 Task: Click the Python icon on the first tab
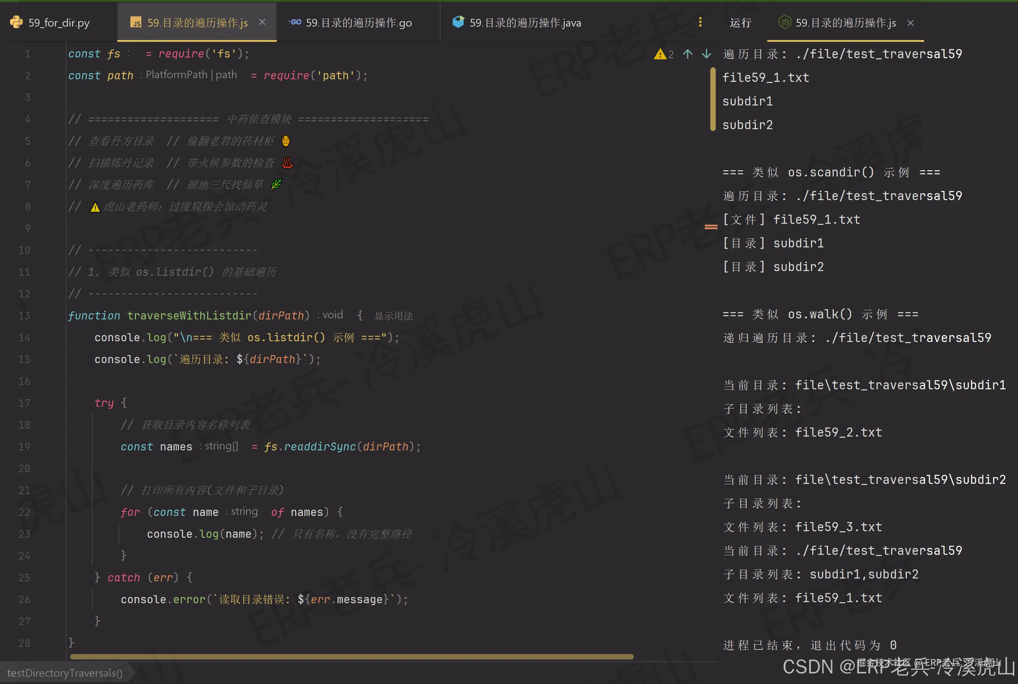[x=16, y=22]
